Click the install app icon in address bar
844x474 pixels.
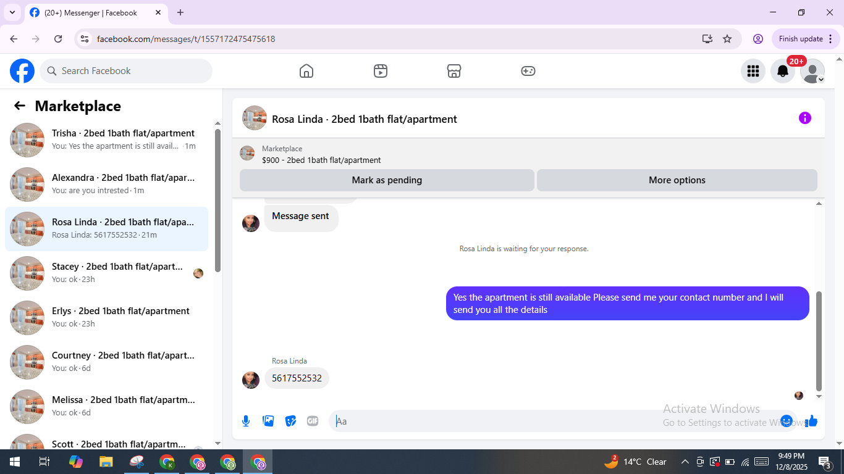coord(707,39)
